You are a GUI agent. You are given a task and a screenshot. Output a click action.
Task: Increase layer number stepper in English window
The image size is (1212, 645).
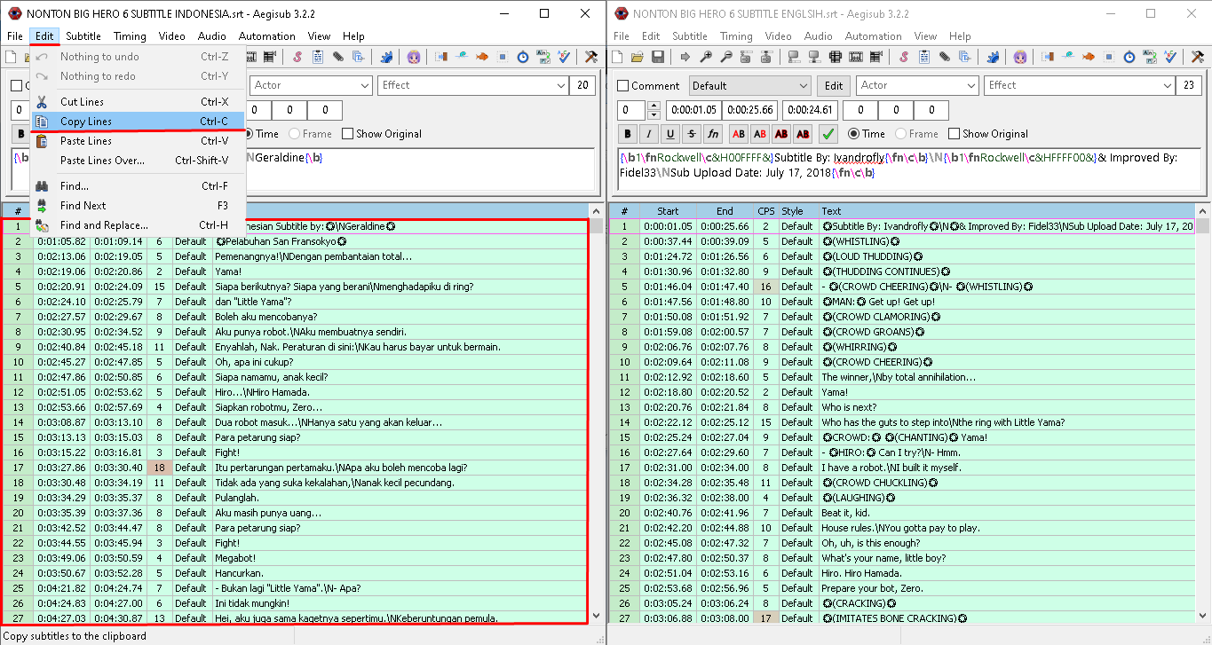tap(654, 106)
